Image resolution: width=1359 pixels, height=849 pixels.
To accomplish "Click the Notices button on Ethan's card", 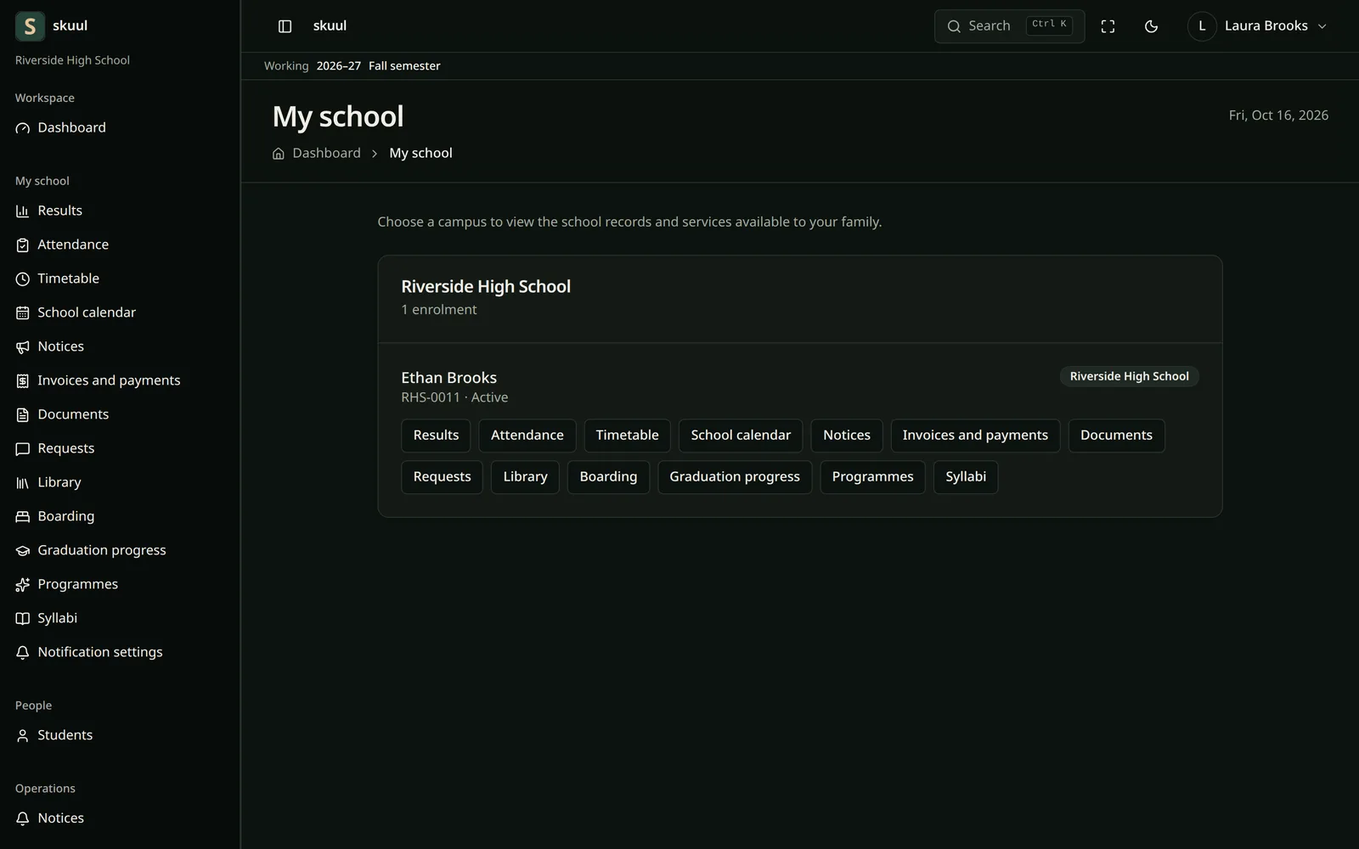I will (847, 436).
